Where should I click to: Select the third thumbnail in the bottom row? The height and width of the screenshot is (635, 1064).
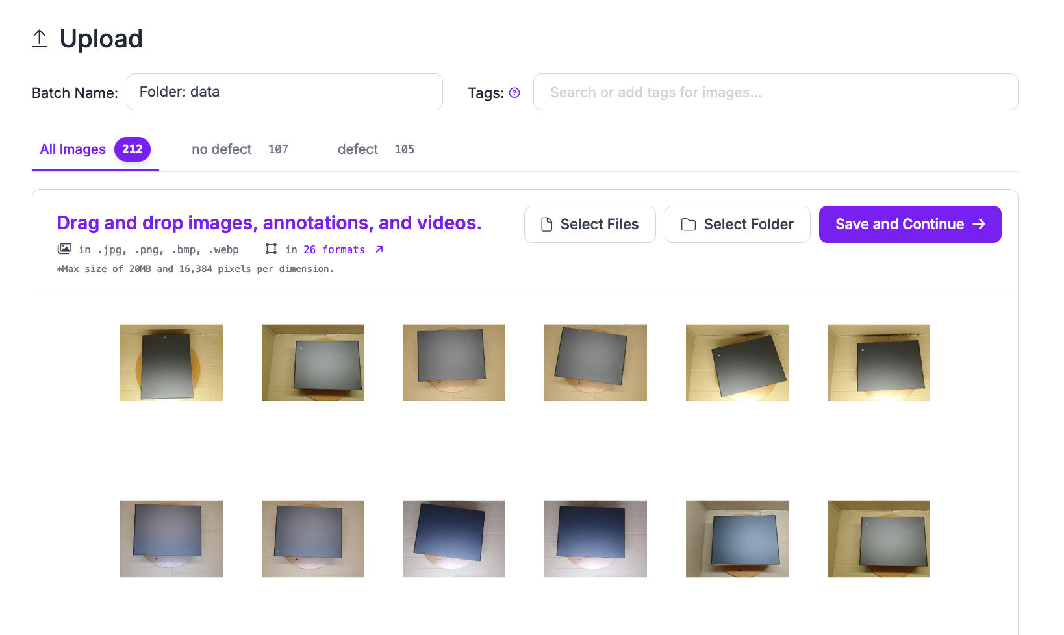tap(454, 539)
